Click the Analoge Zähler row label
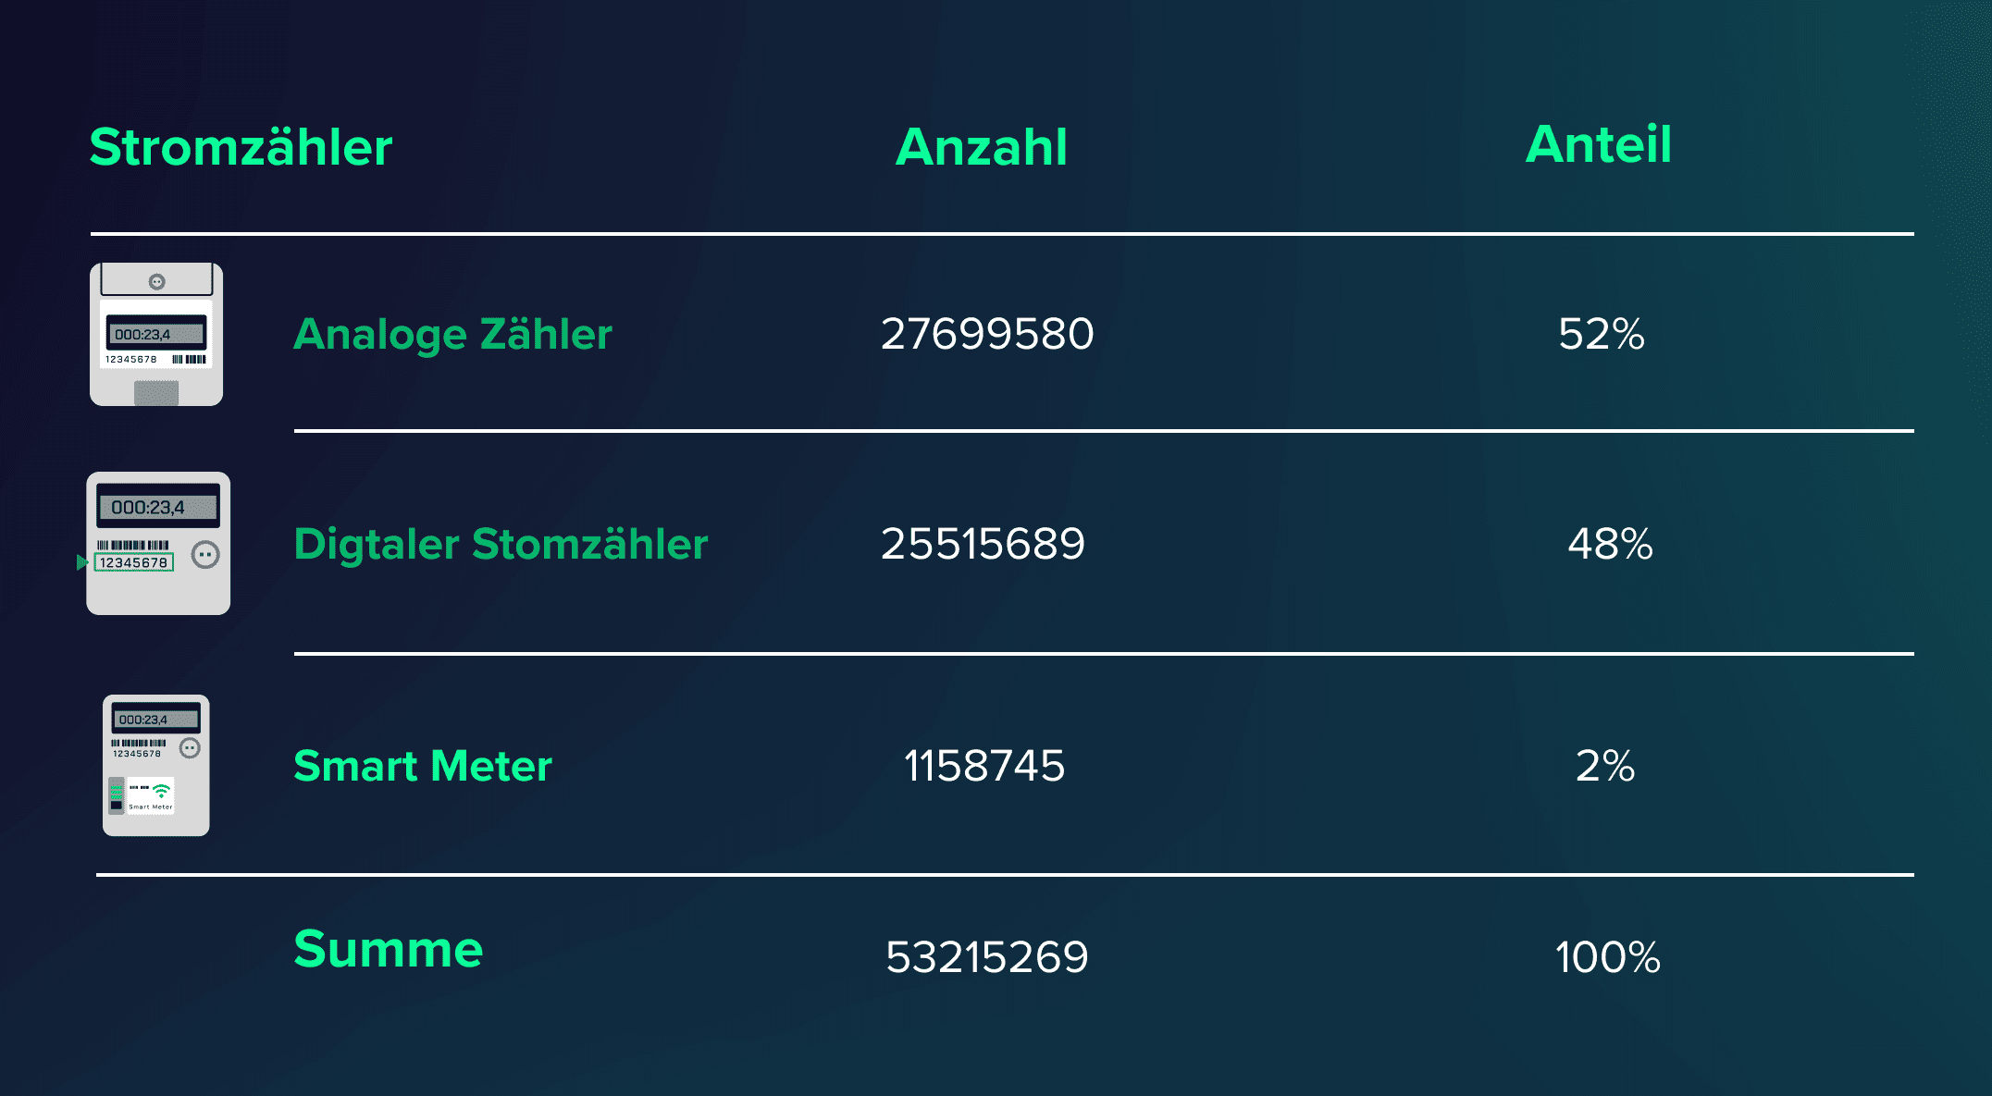 (x=452, y=334)
